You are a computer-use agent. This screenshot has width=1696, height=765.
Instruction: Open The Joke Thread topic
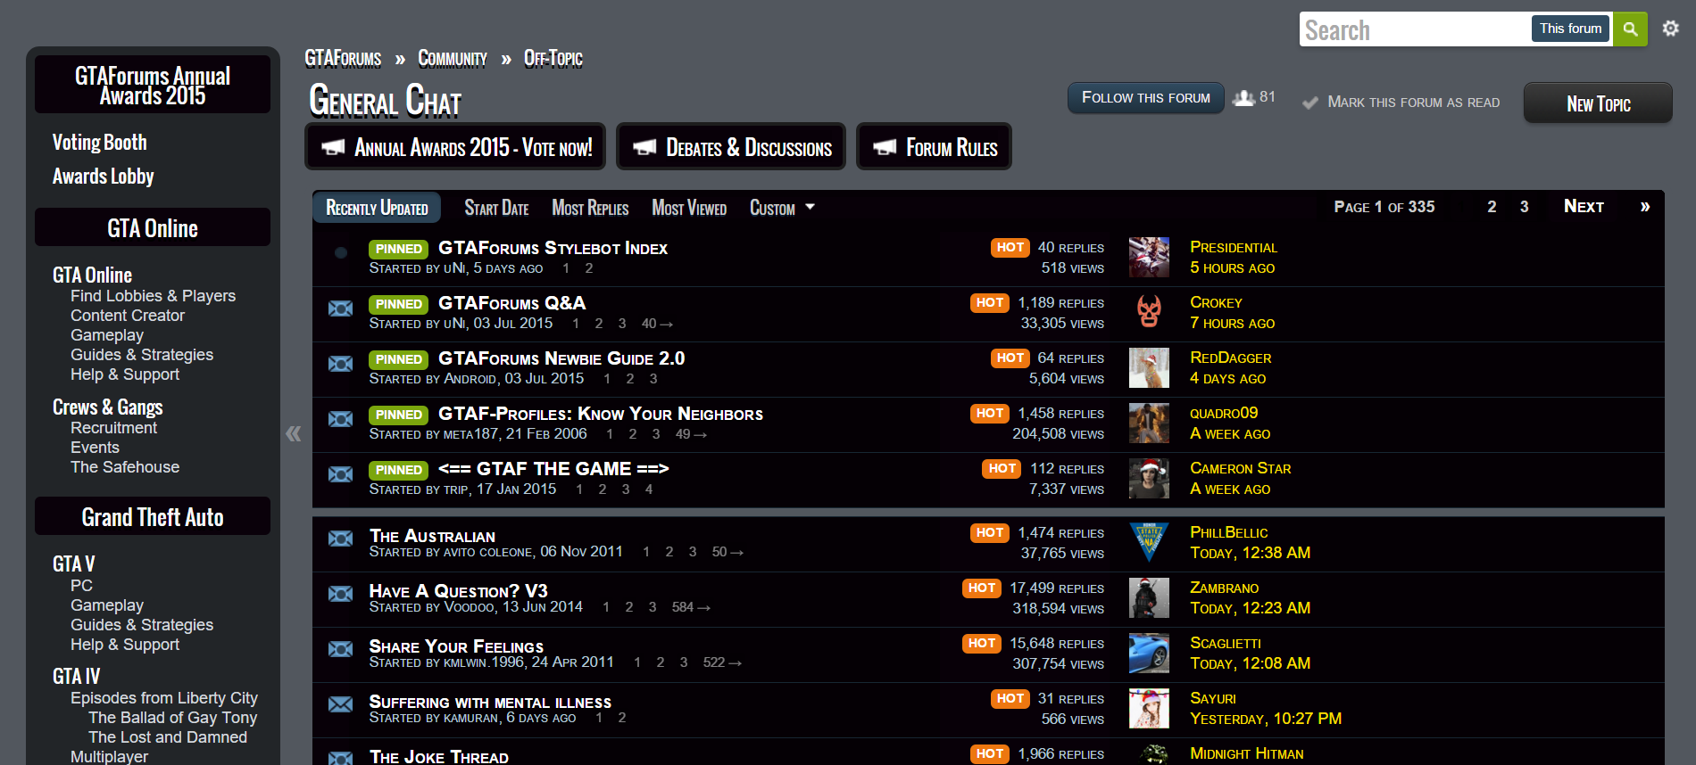point(438,756)
